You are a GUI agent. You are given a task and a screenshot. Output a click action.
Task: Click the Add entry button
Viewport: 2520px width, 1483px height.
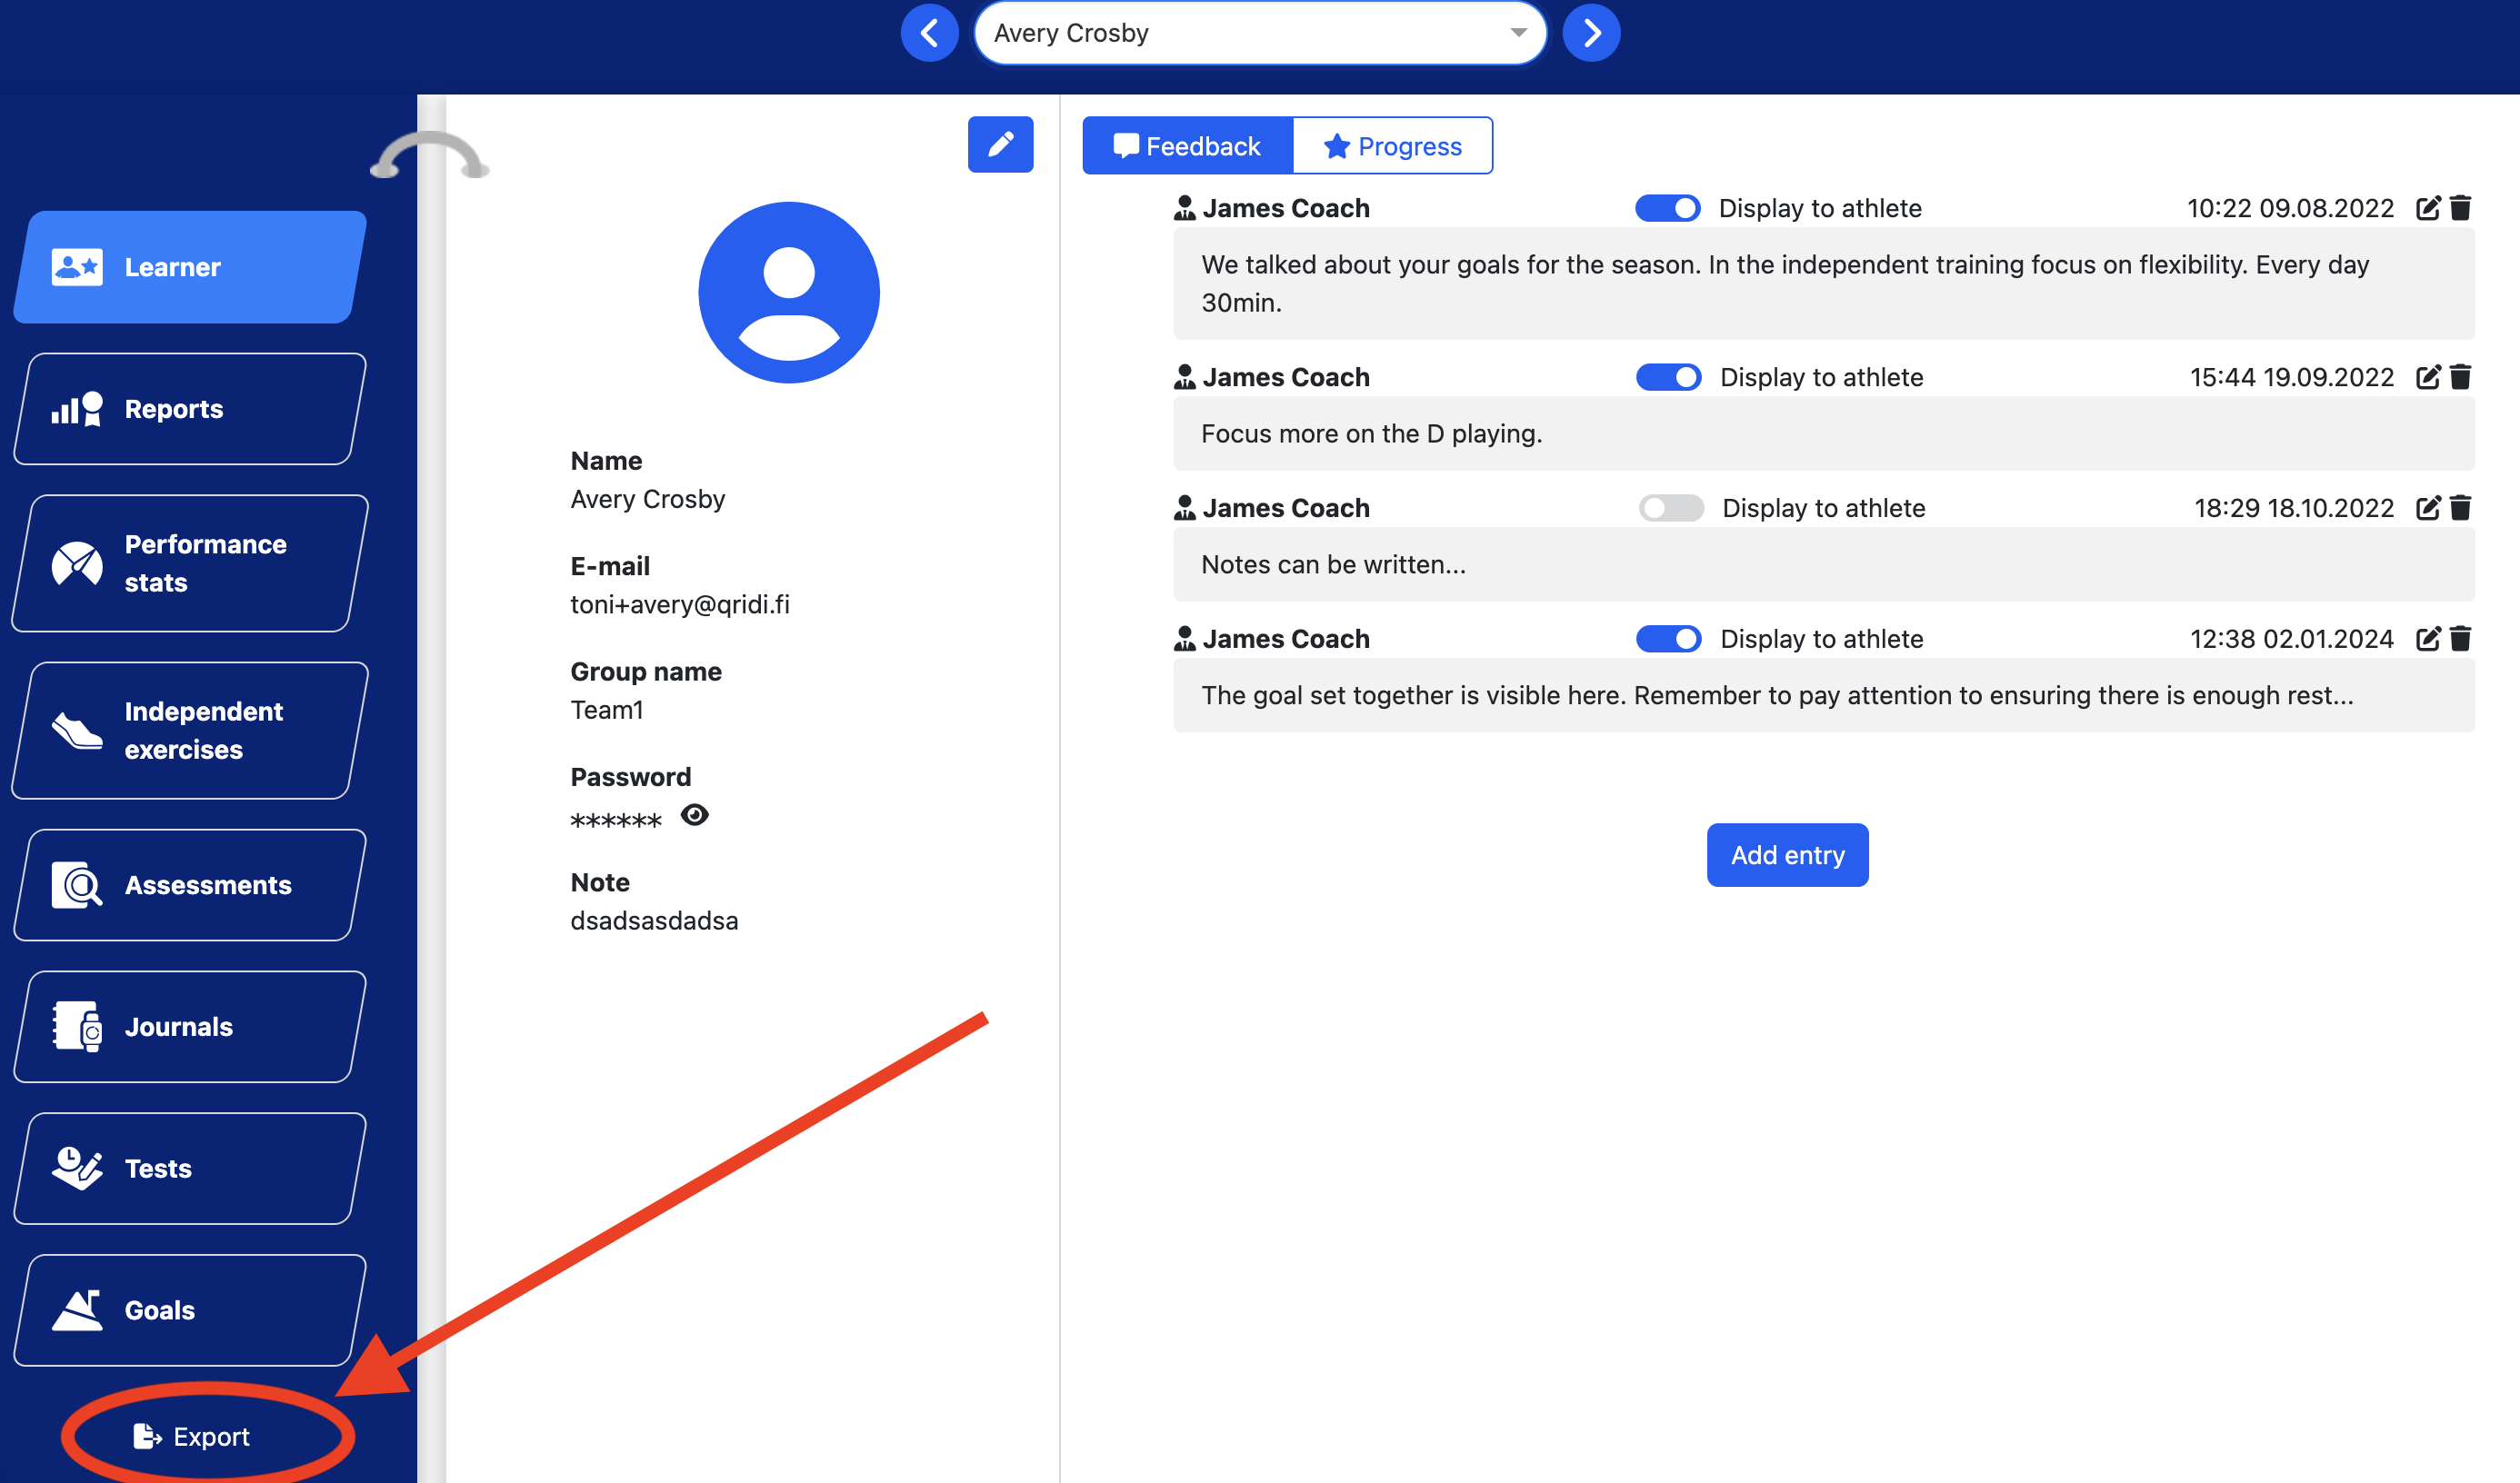pos(1787,855)
